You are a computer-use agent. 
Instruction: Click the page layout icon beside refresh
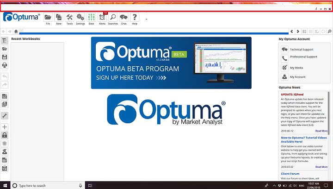point(317,31)
